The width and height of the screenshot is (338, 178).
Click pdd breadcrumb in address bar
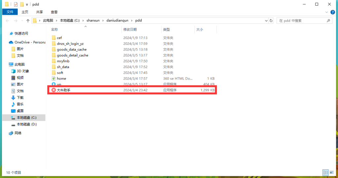[x=138, y=20]
